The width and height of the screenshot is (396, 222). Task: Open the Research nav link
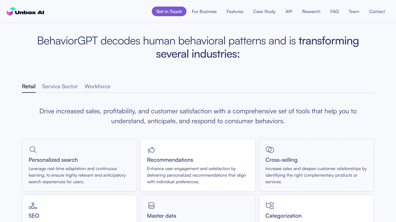pos(311,12)
